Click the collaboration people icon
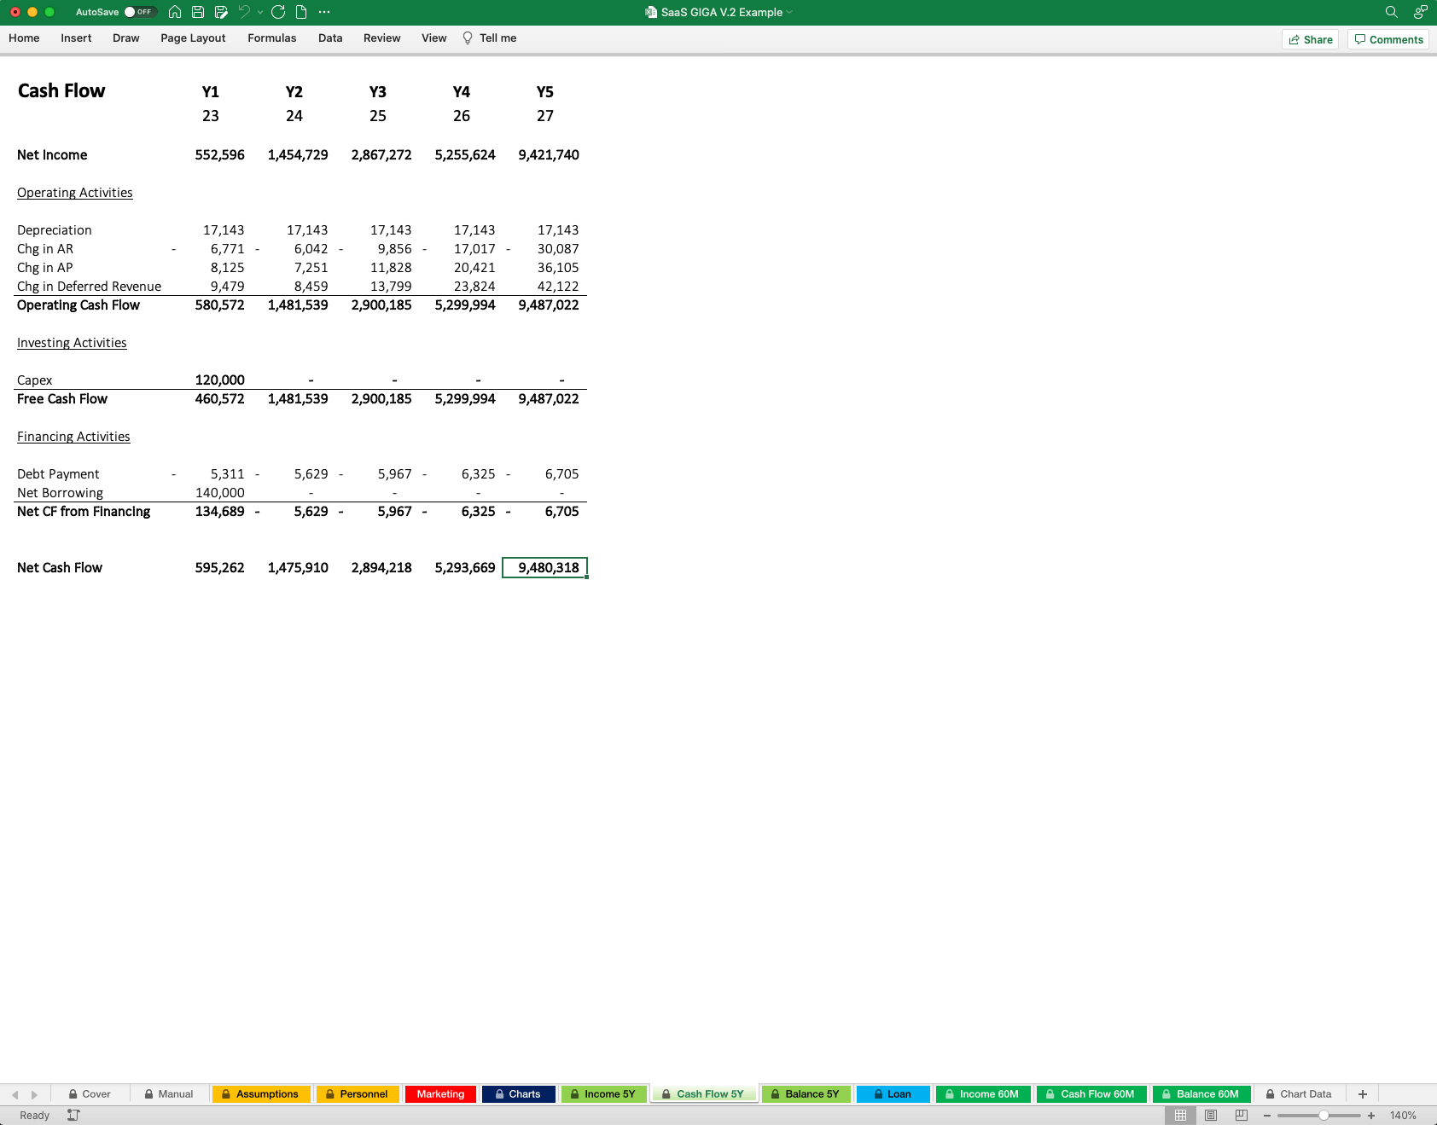 pyautogui.click(x=1420, y=12)
